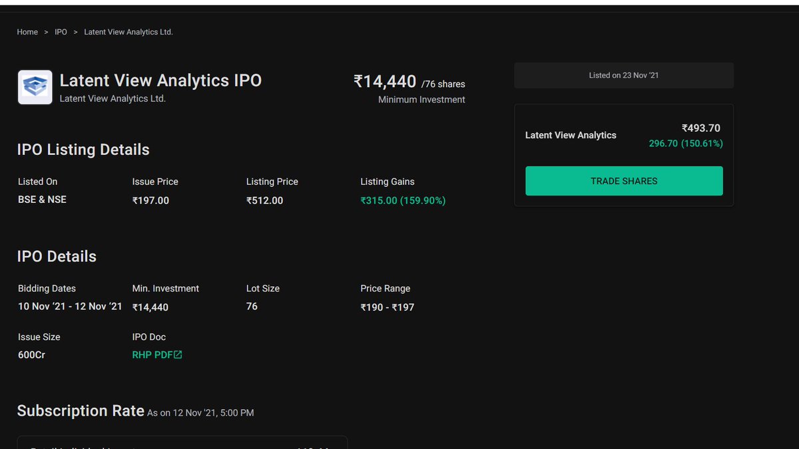Image resolution: width=799 pixels, height=449 pixels.
Task: Click the issue size value 600Cr
Action: (31, 355)
